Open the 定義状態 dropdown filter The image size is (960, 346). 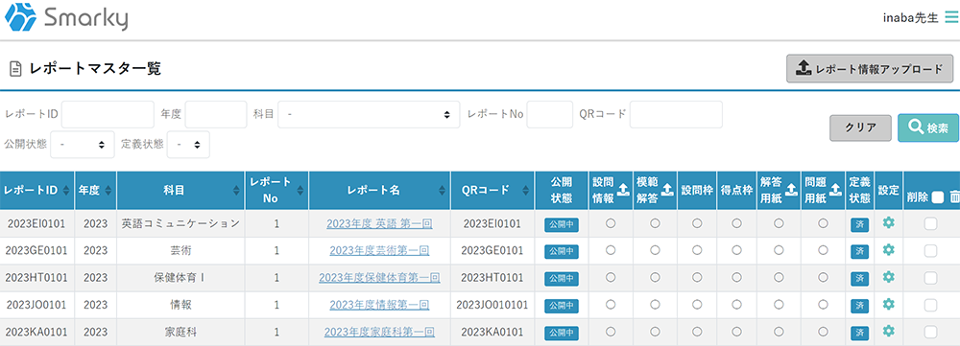tap(188, 145)
